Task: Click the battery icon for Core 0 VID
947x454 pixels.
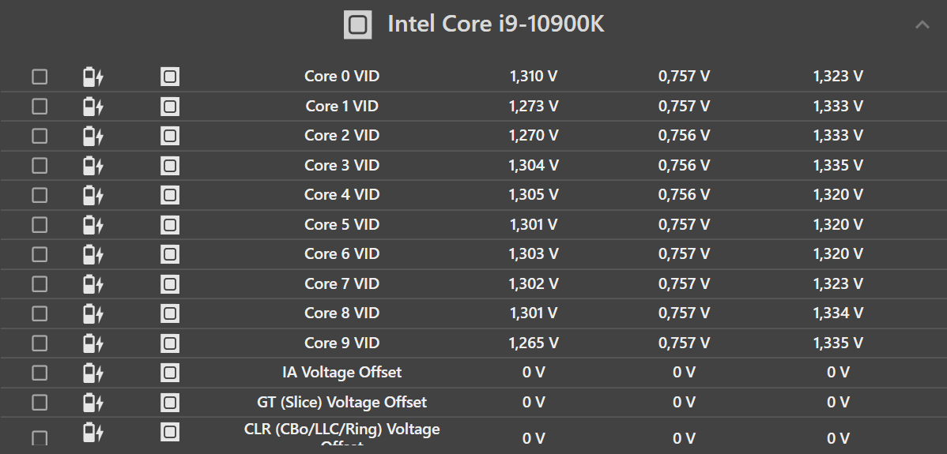Action: point(93,77)
